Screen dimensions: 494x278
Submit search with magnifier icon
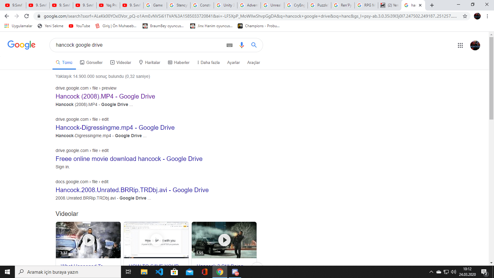(254, 45)
